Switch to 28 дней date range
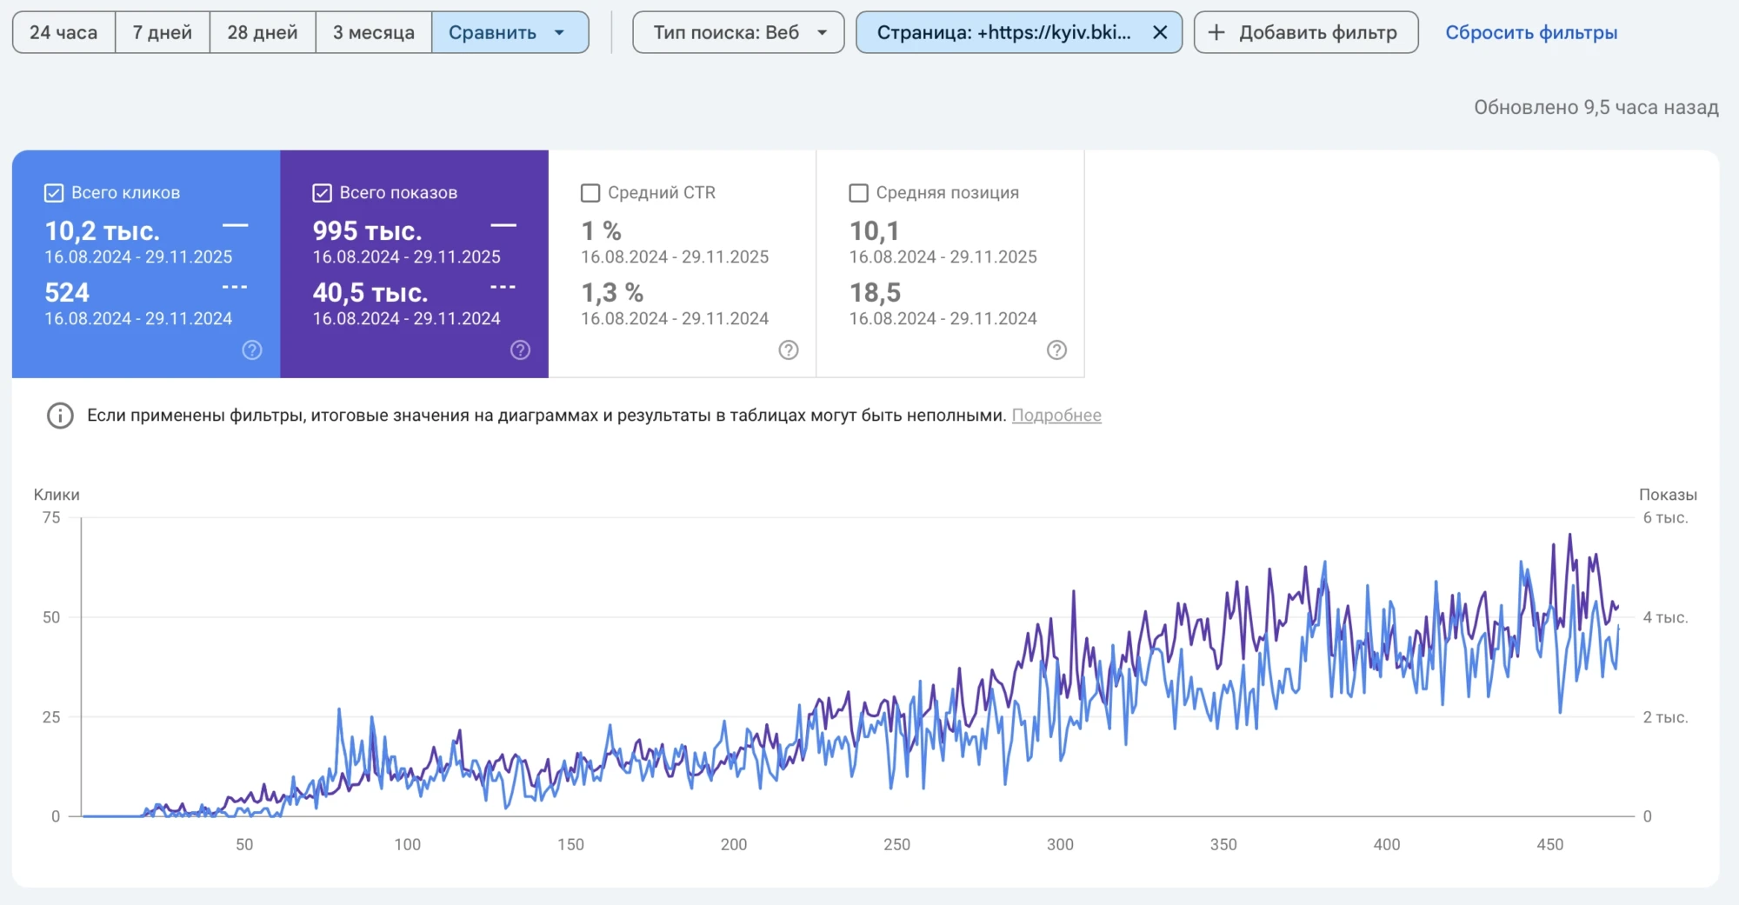Image resolution: width=1739 pixels, height=905 pixels. pos(262,33)
